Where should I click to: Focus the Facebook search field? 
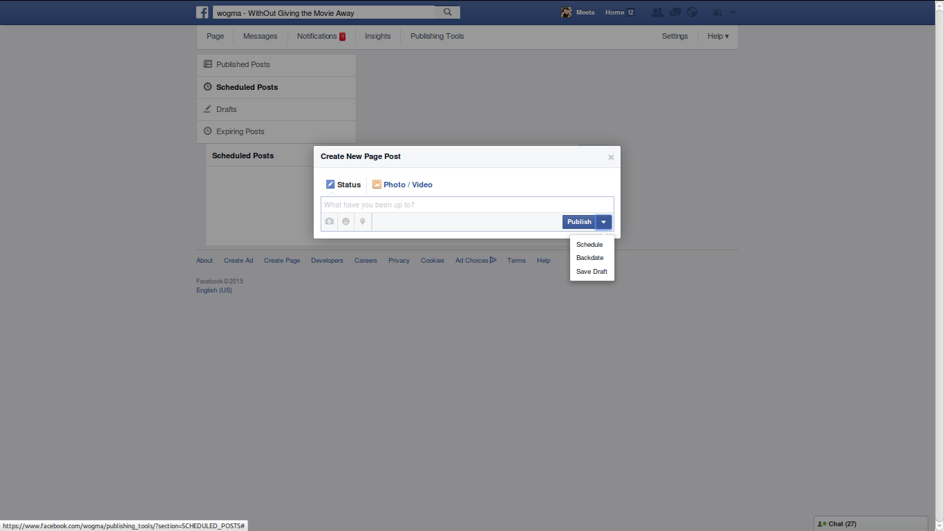click(323, 12)
